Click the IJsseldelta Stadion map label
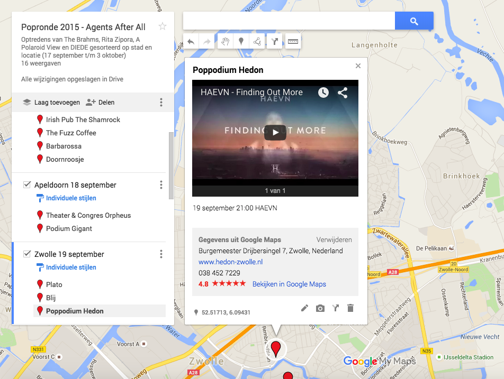Screen dimensions: 504x379 (469, 357)
